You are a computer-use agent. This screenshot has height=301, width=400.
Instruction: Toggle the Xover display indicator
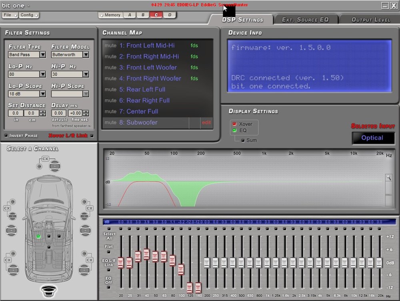[x=234, y=124]
